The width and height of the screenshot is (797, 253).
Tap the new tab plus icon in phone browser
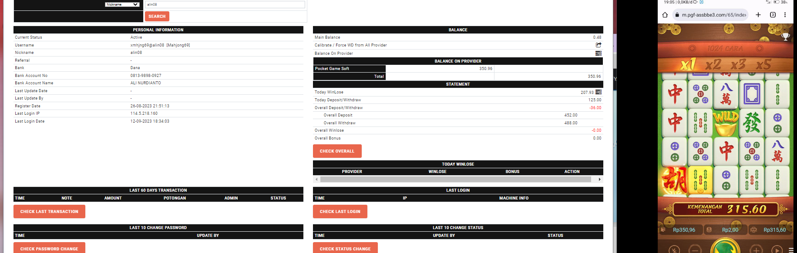[x=758, y=15]
